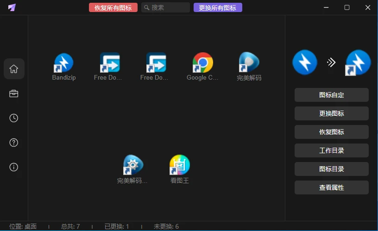Click the 未更换: 6 status entry
Screen dimensions: 378x231
(x=166, y=226)
